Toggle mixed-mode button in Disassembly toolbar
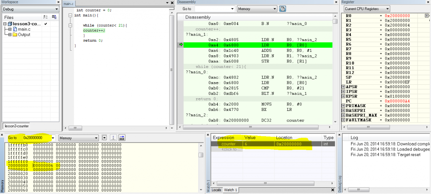This screenshot has width=431, height=194. (282, 9)
